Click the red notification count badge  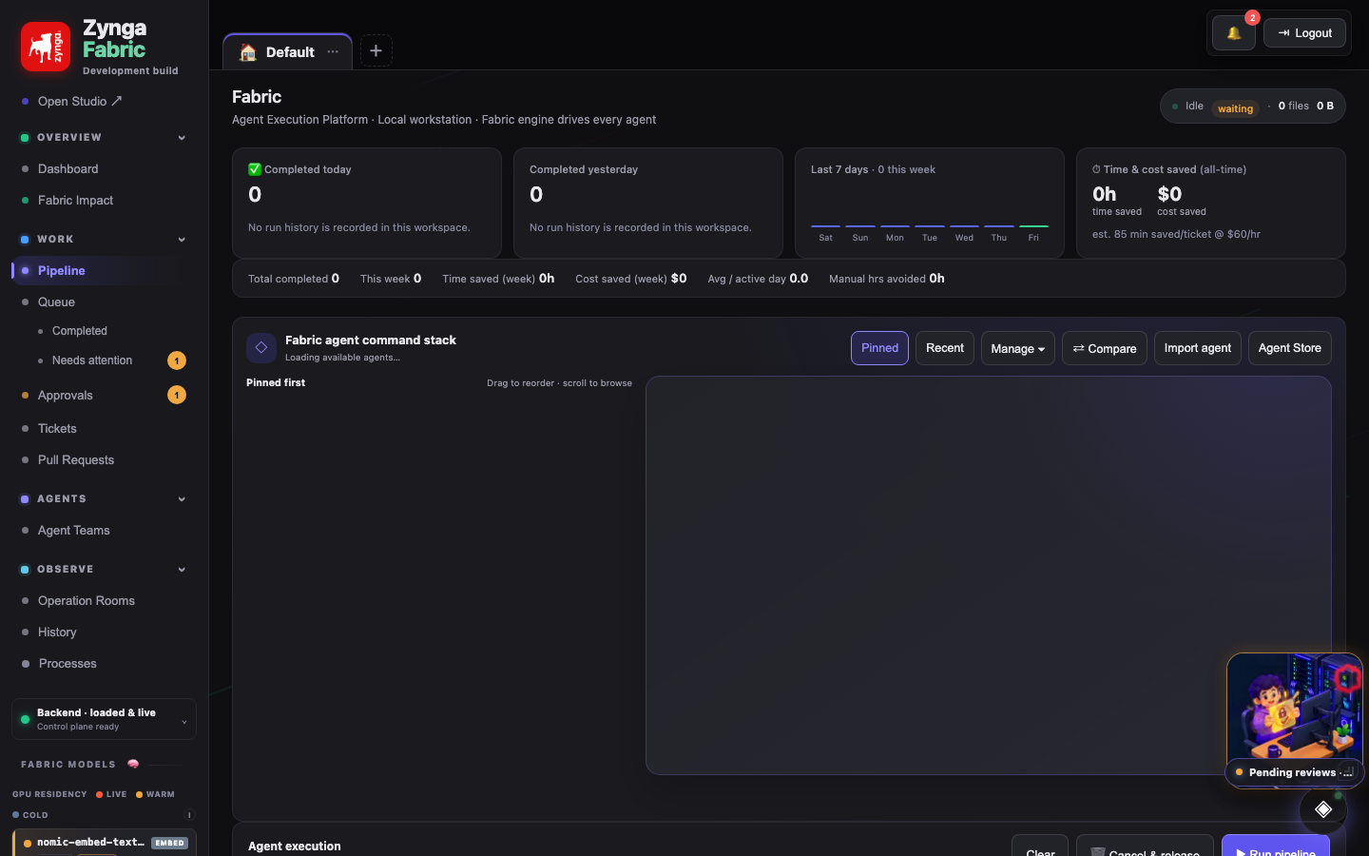tap(1253, 18)
